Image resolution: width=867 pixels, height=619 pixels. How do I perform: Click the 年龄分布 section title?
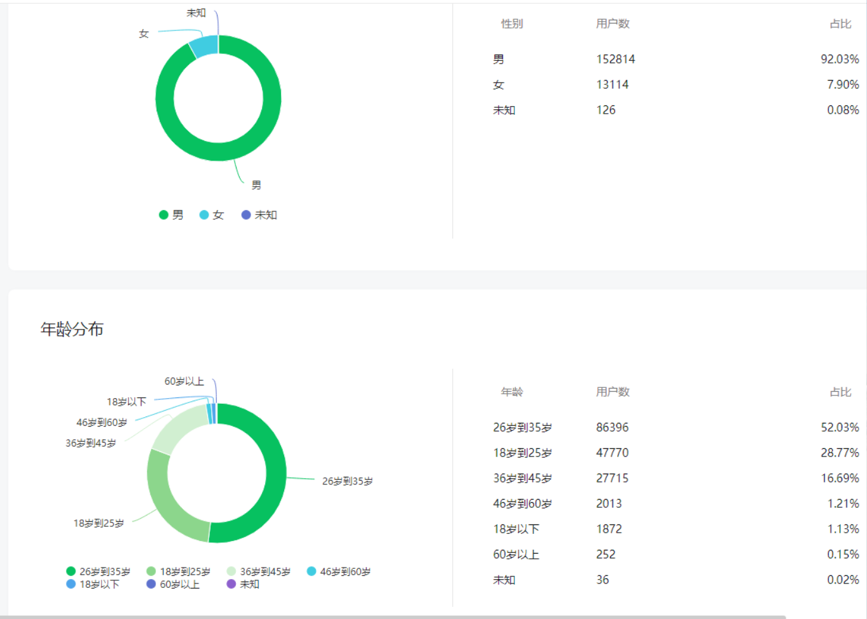tap(72, 329)
